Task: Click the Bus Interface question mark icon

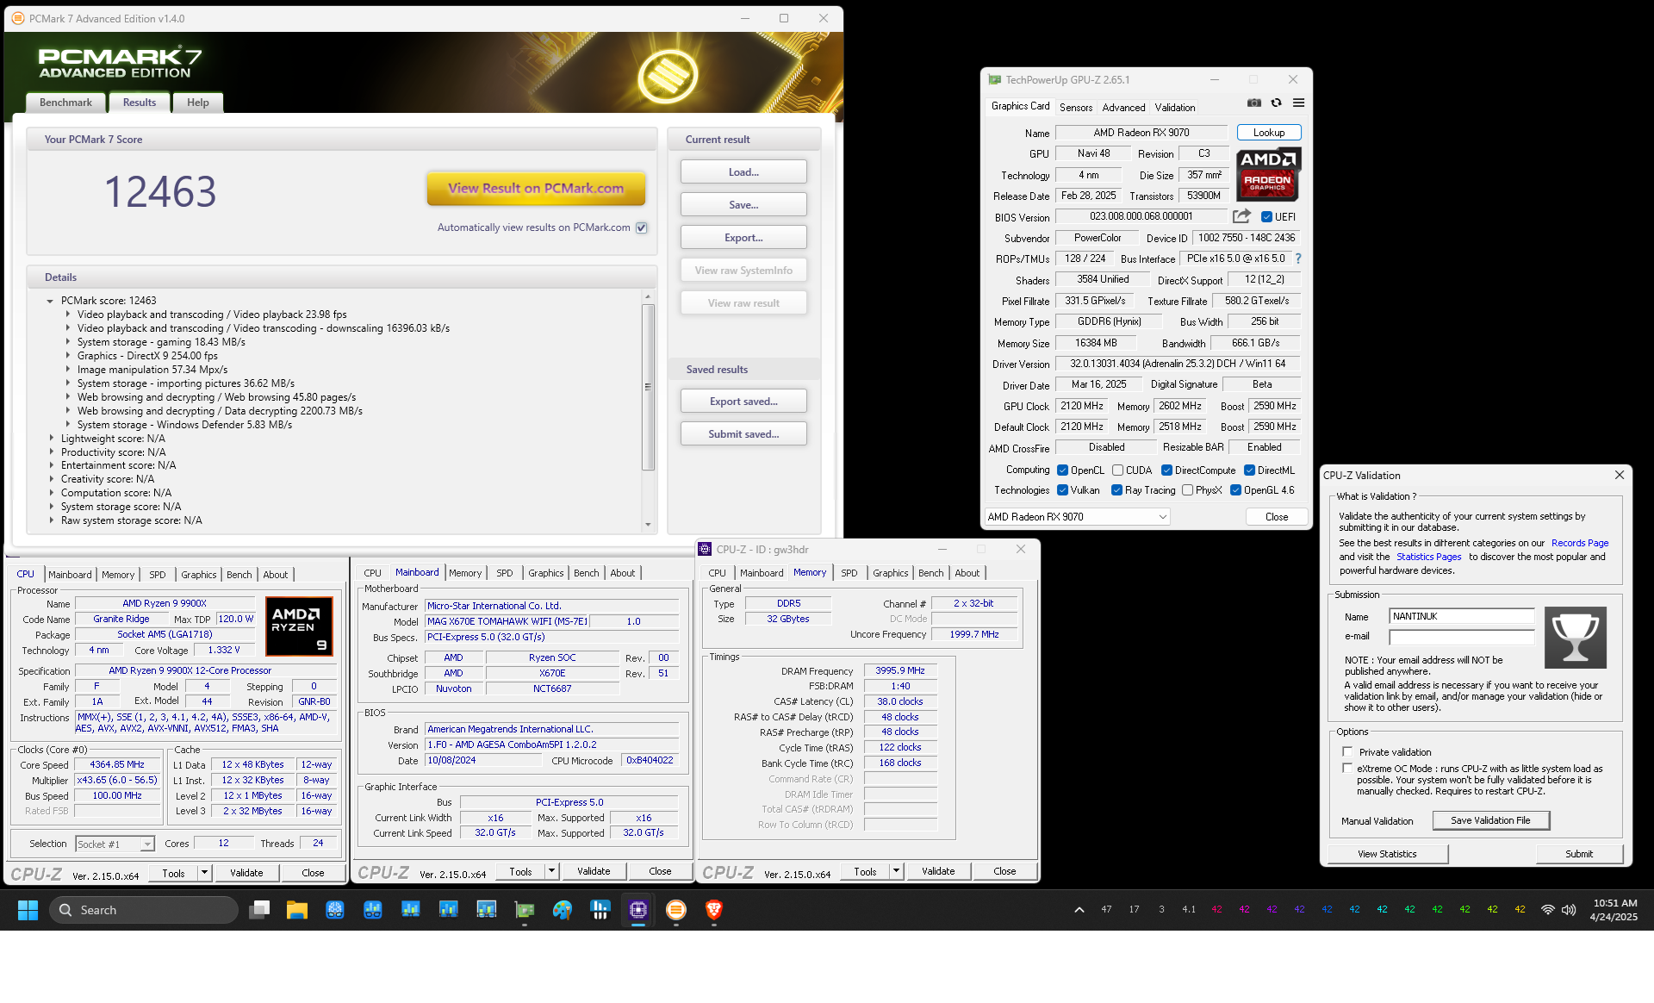Action: [1297, 259]
